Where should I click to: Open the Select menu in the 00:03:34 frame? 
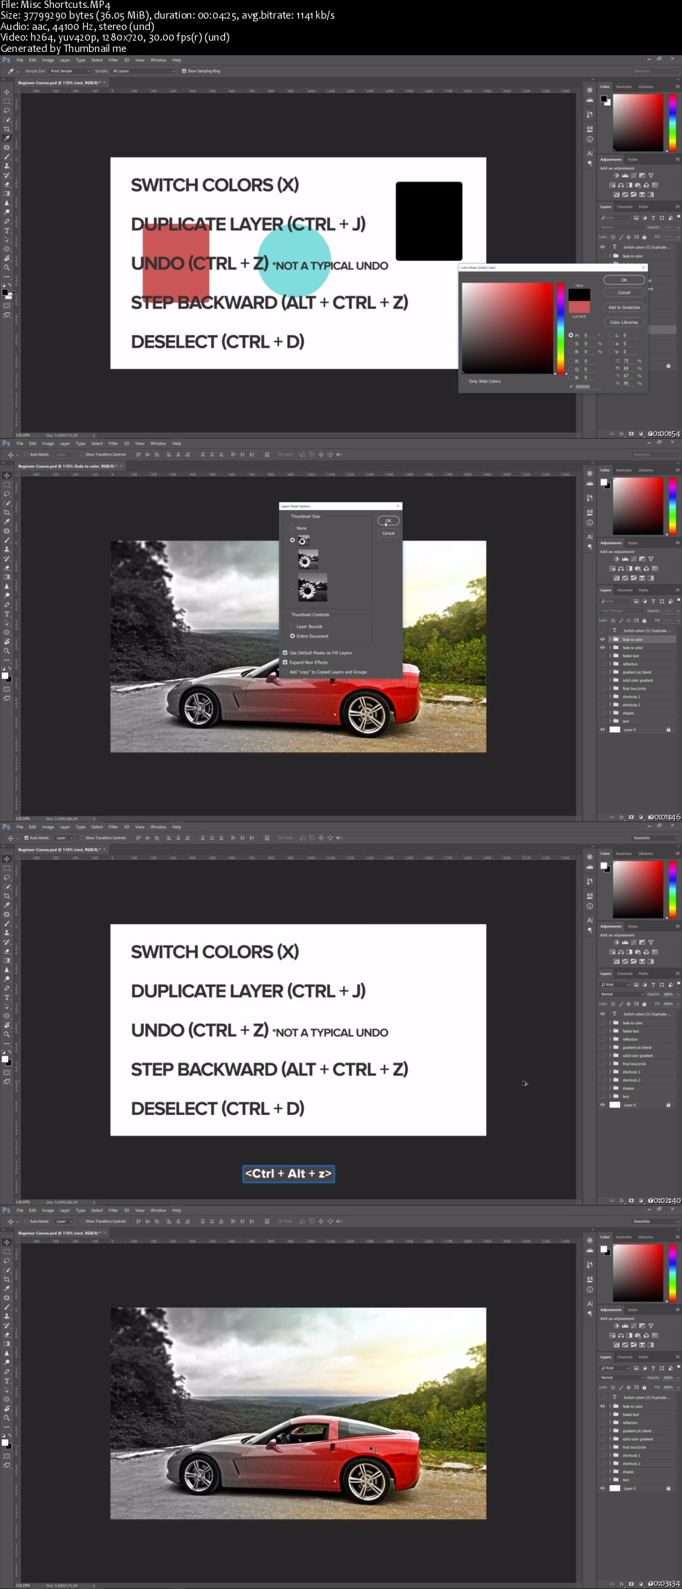pyautogui.click(x=97, y=1210)
